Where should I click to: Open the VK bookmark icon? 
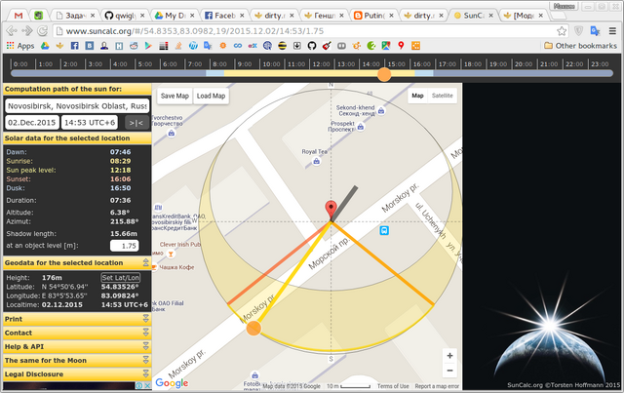click(90, 46)
